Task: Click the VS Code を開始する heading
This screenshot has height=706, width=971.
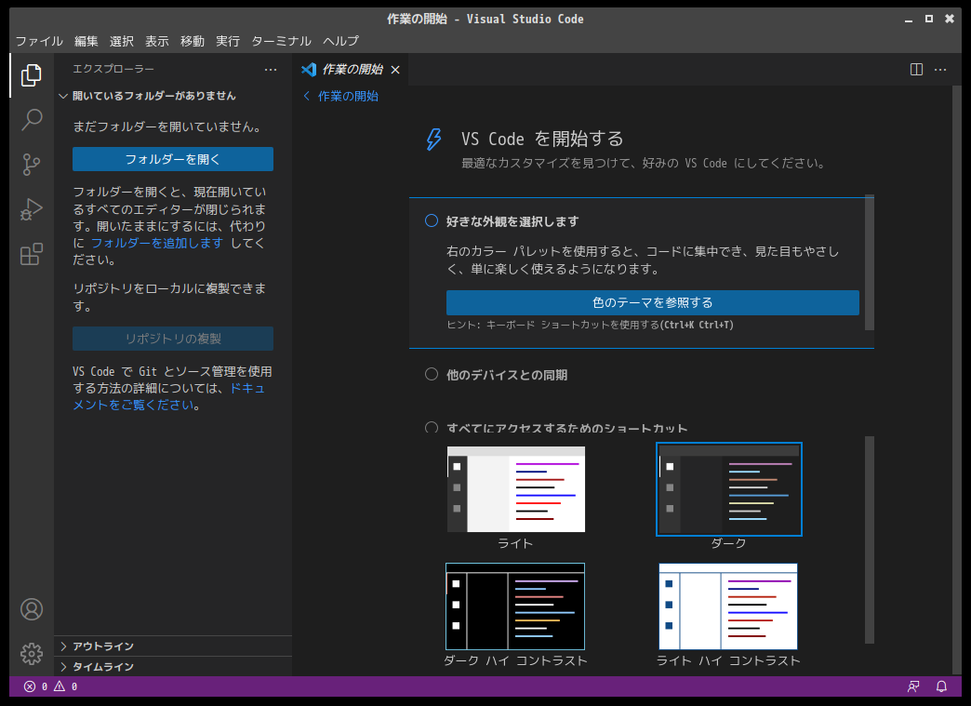Action: tap(542, 139)
